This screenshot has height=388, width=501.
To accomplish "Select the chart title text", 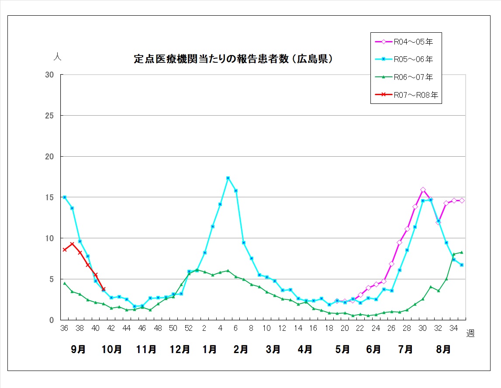I will 233,59.
